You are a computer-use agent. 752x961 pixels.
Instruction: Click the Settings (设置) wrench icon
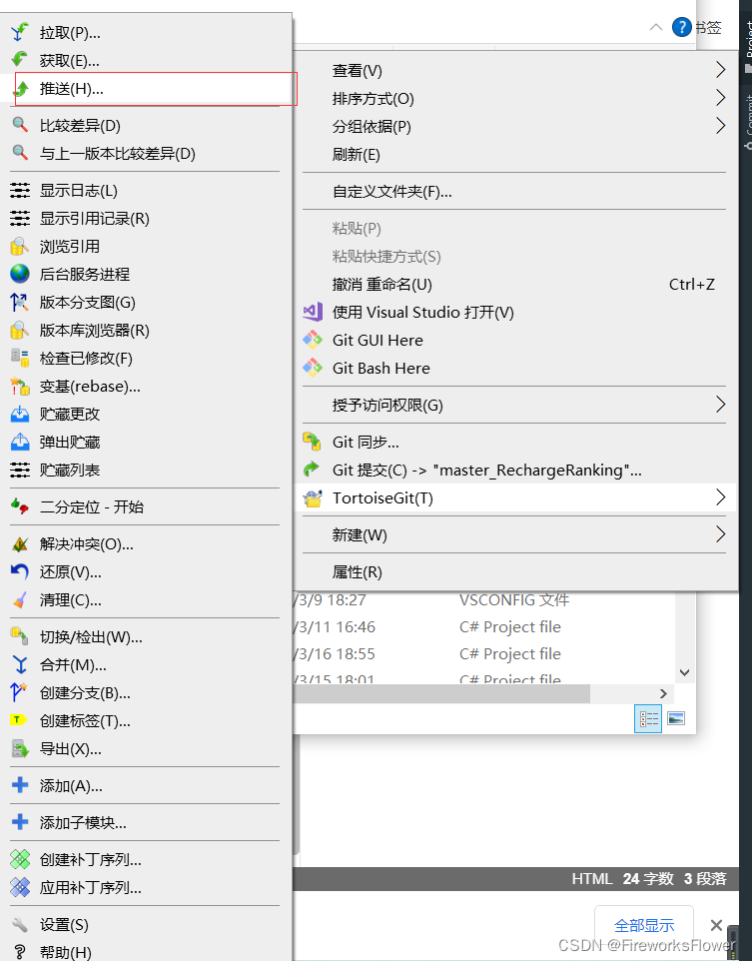click(x=20, y=924)
